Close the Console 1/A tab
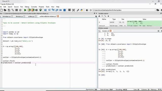The image size is (162, 91). [x=111, y=31]
